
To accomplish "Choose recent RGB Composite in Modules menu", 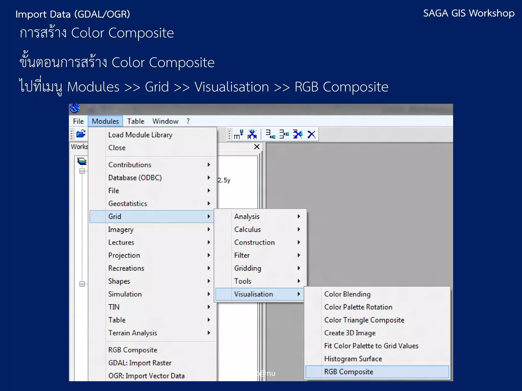I will point(153,350).
